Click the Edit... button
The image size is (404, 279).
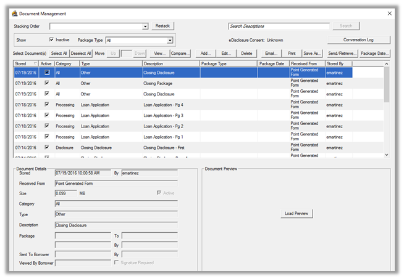226,54
